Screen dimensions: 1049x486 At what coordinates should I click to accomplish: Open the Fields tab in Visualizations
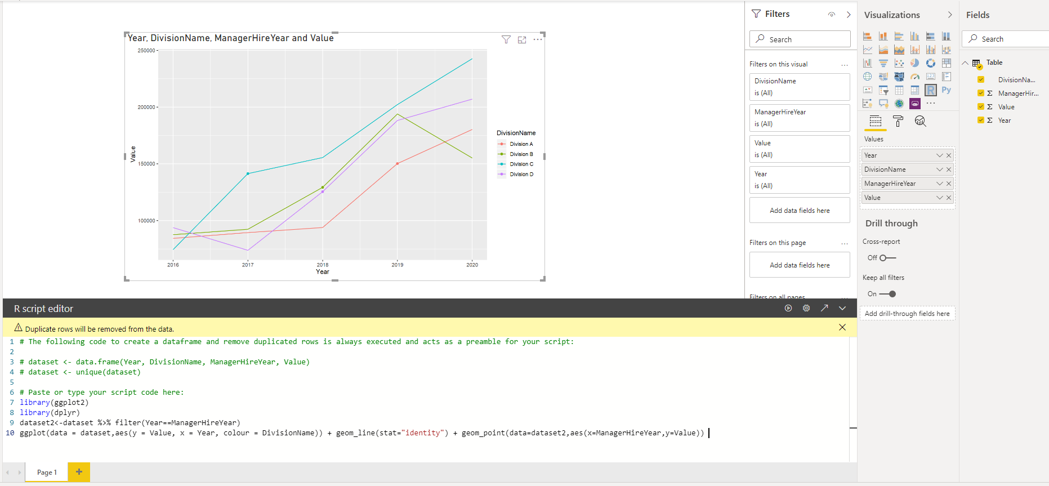876,121
